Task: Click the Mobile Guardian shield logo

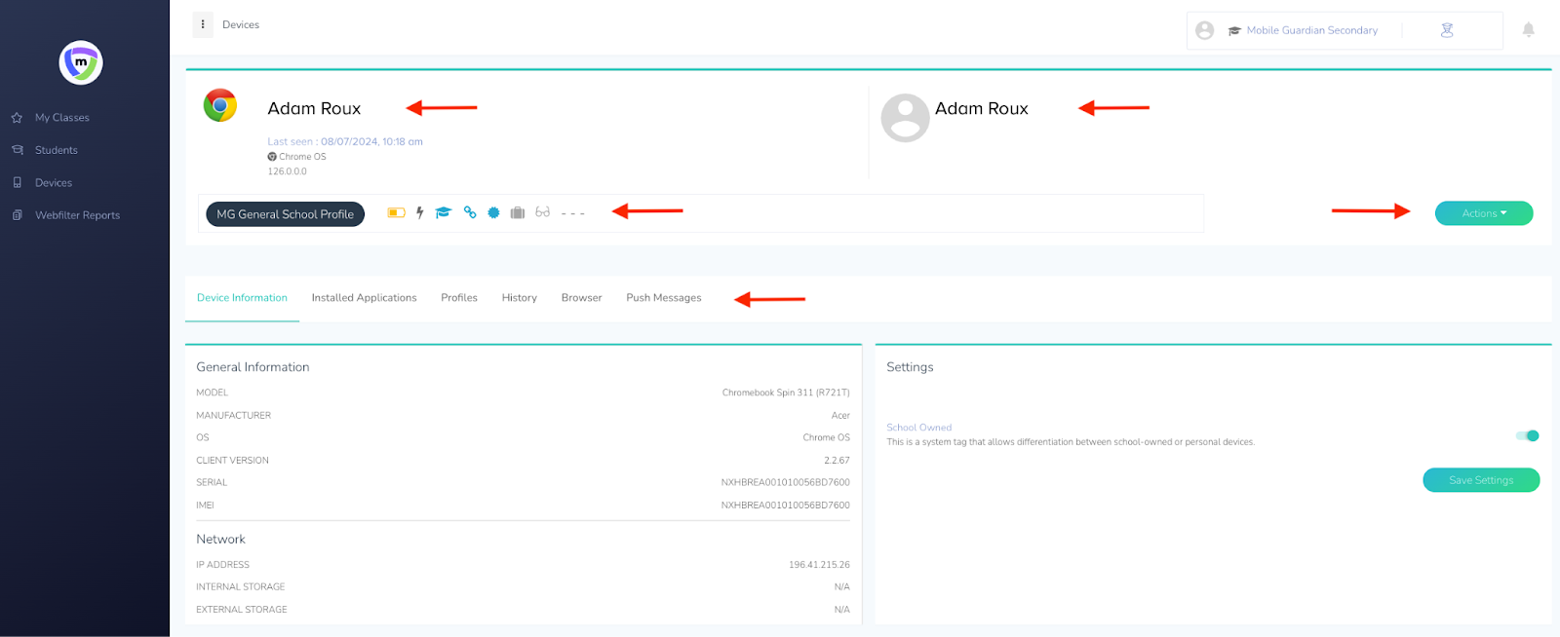Action: coord(81,63)
